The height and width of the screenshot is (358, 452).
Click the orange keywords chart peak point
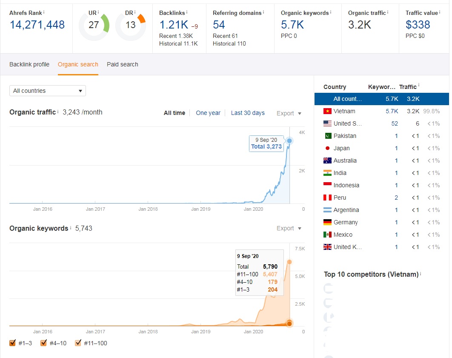coord(289,262)
